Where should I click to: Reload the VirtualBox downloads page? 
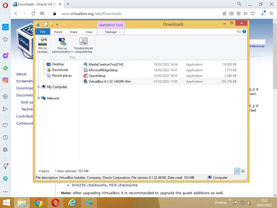pyautogui.click(x=33, y=14)
